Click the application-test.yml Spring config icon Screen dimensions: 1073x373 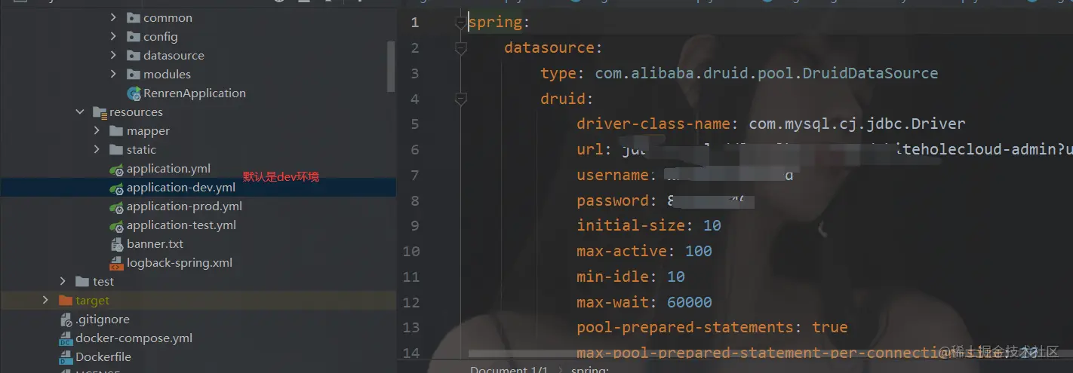click(116, 225)
